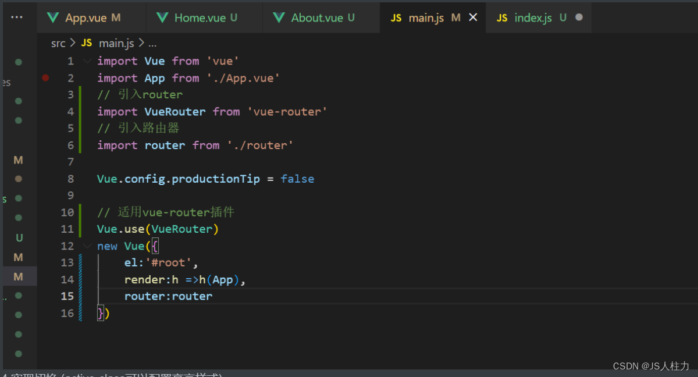Image resolution: width=698 pixels, height=377 pixels.
Task: Click the breadcrumb trailing ellipsis
Action: [152, 44]
